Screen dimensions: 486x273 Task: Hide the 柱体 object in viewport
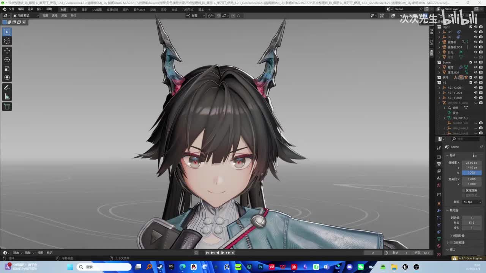pyautogui.click(x=476, y=67)
